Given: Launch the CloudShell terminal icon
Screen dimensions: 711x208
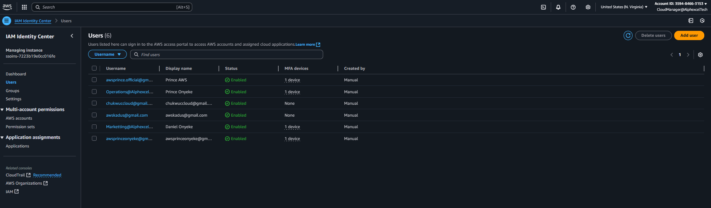Looking at the screenshot, I should tap(543, 7).
